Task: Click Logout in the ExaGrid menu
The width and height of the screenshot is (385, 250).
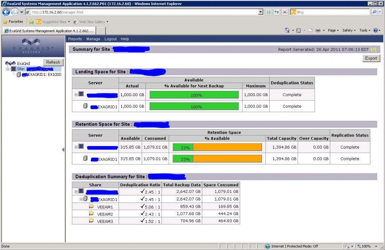Action: pos(111,39)
